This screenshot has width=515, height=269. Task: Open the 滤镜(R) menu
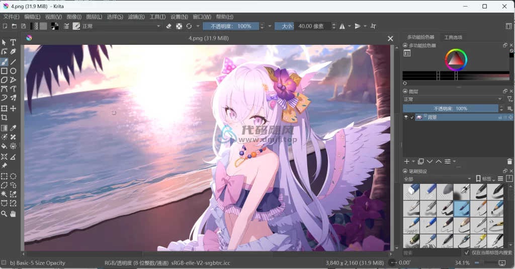pos(136,17)
